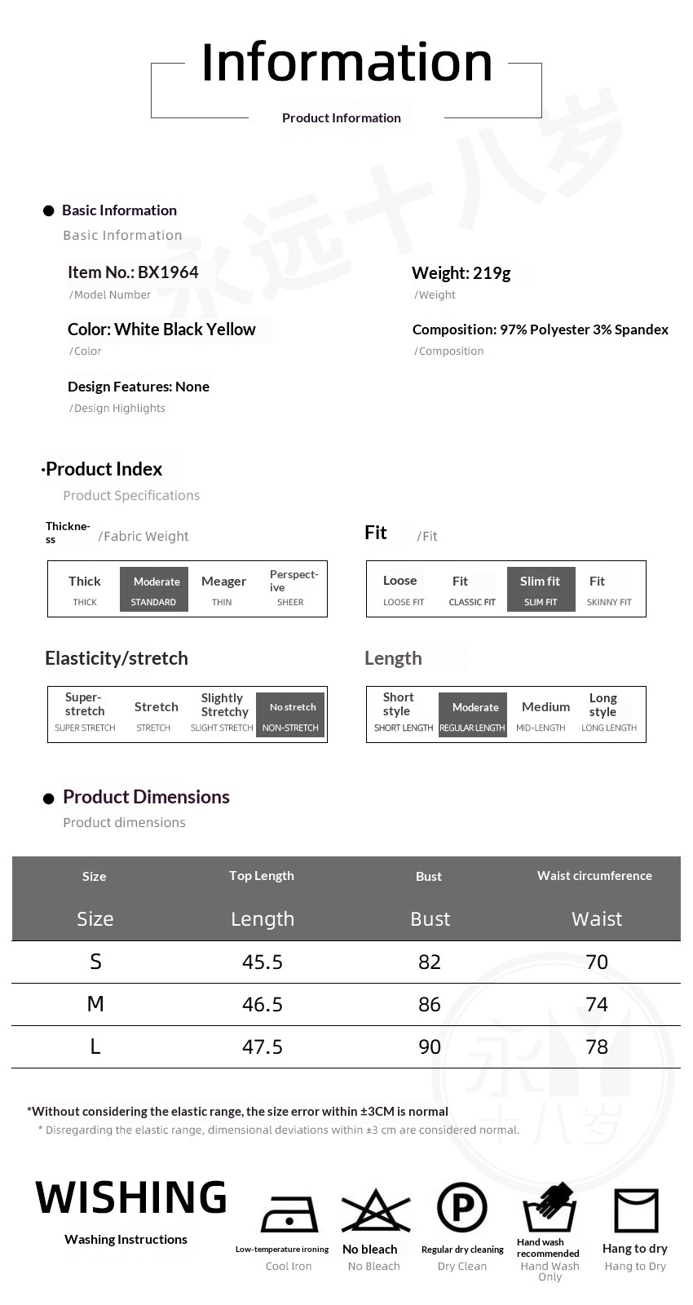Screen dimensions: 693x1305
Task: Click the bullet beside Basic Information heading
Action: pyautogui.click(x=48, y=211)
